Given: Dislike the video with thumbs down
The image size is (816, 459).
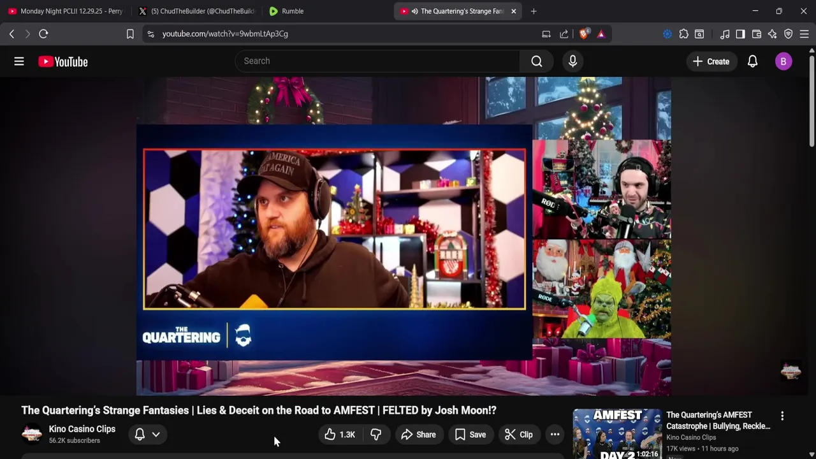Looking at the screenshot, I should pyautogui.click(x=376, y=435).
